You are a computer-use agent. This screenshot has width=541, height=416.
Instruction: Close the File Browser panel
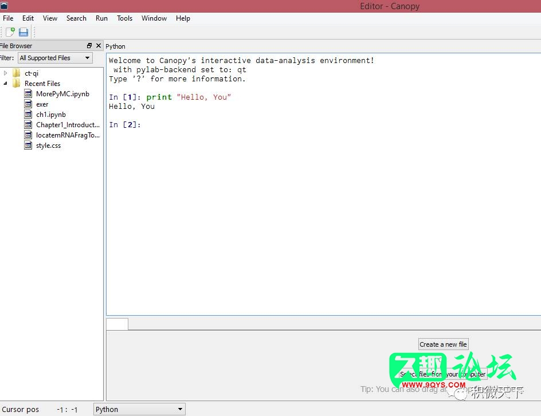point(99,45)
